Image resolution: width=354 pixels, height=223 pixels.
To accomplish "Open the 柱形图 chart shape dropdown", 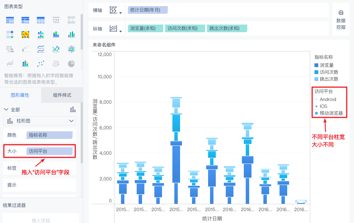I will point(40,121).
